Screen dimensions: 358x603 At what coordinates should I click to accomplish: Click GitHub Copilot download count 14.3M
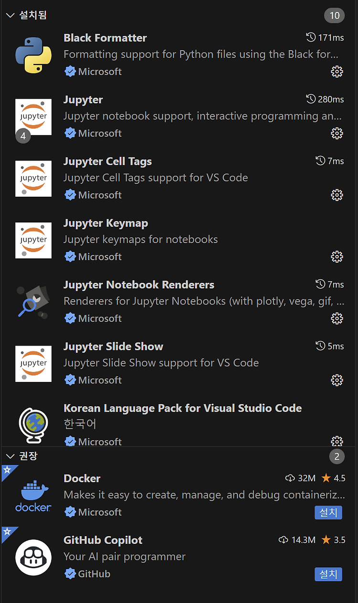297,540
